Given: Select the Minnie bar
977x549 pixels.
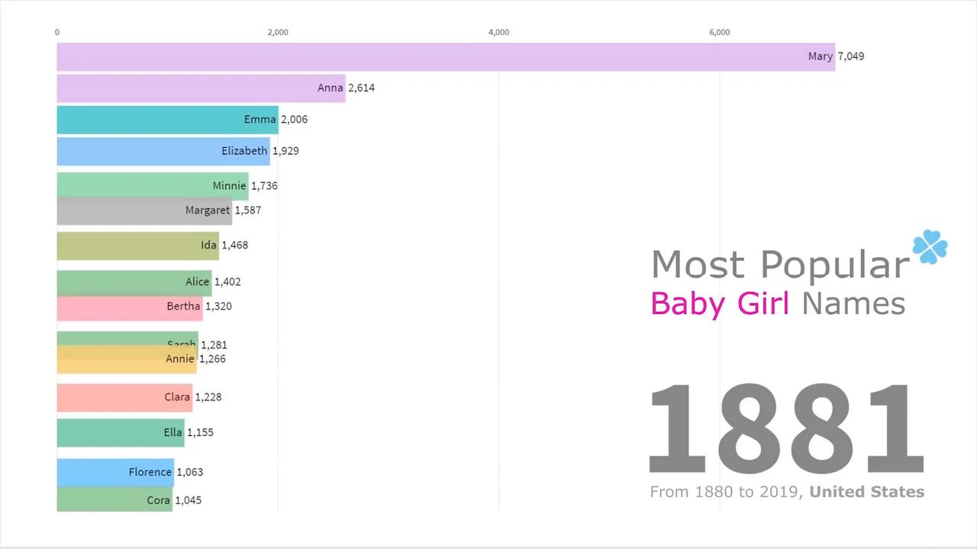Looking at the screenshot, I should pos(137,185).
